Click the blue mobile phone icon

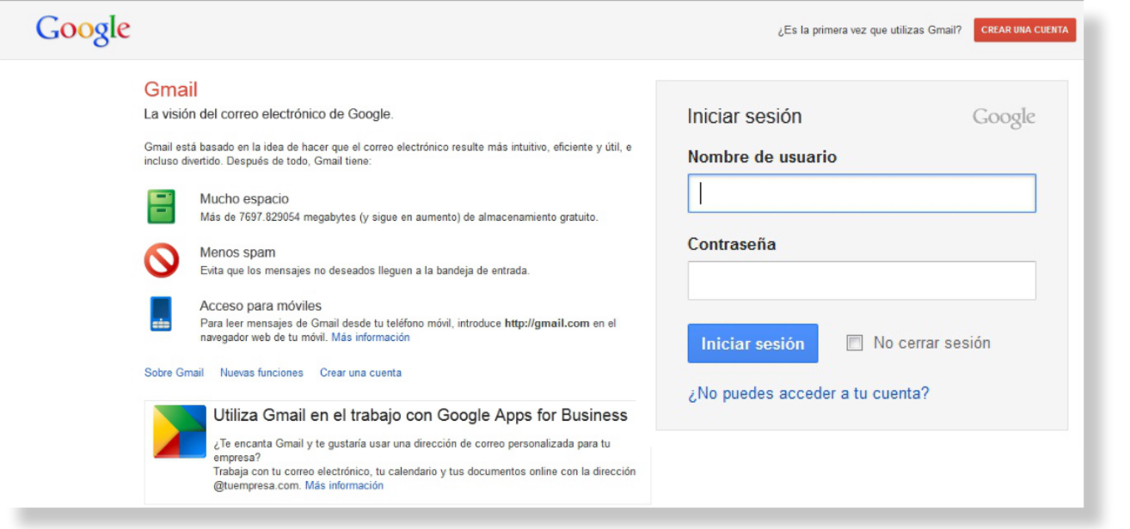161,313
